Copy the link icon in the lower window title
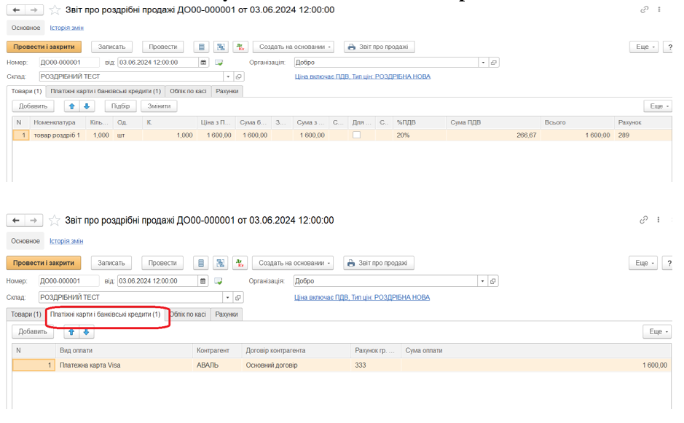The image size is (684, 423). 643,220
